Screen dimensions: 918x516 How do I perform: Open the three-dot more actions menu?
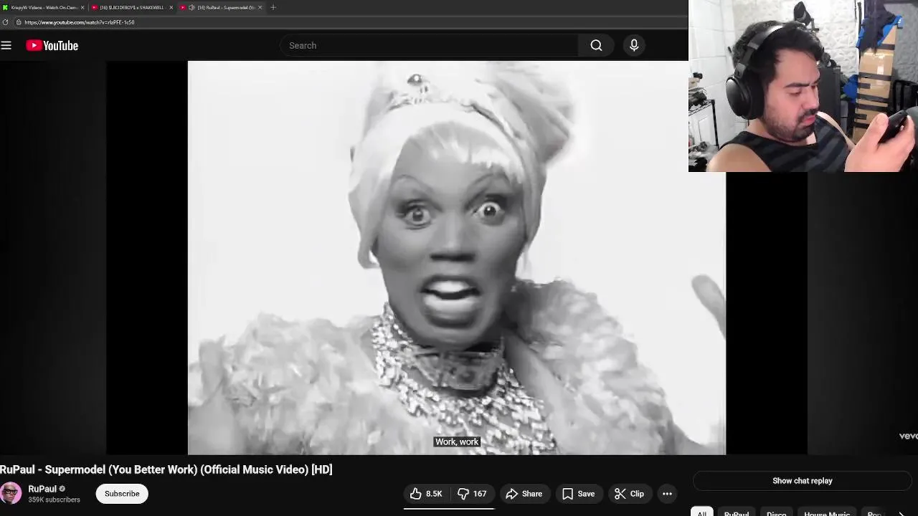click(667, 494)
